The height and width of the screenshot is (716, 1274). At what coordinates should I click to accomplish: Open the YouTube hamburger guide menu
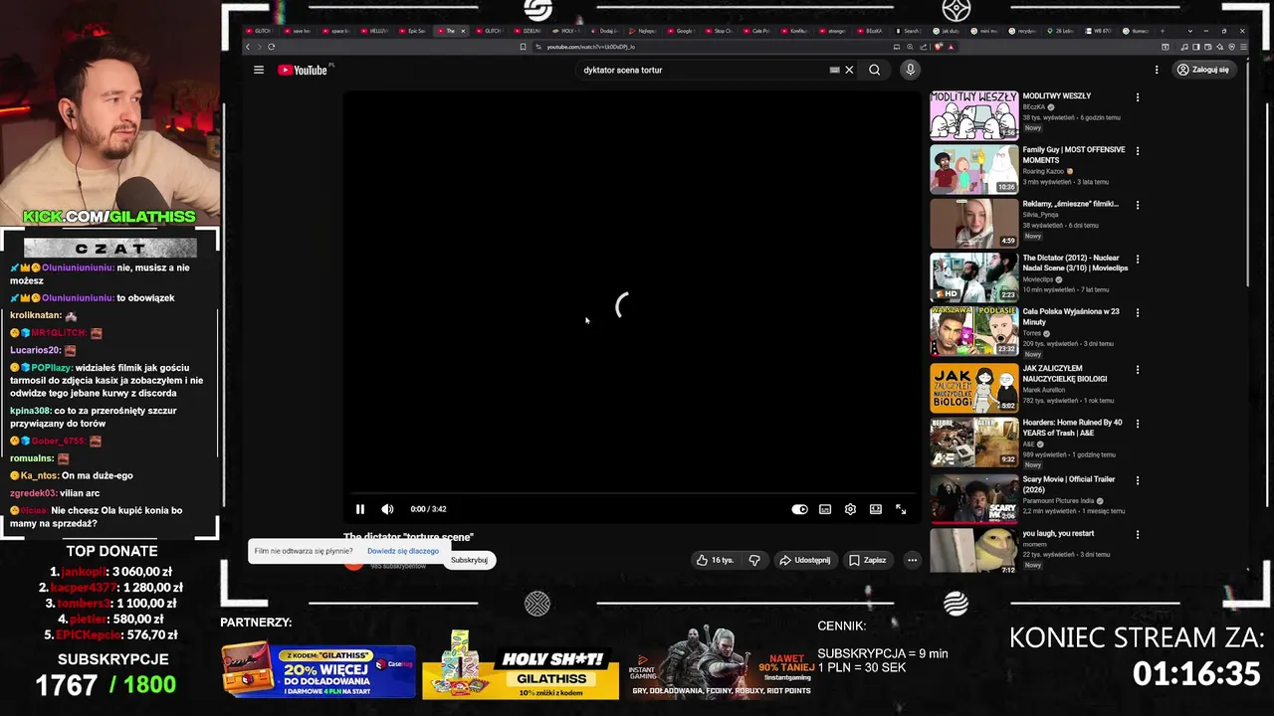[x=259, y=70]
